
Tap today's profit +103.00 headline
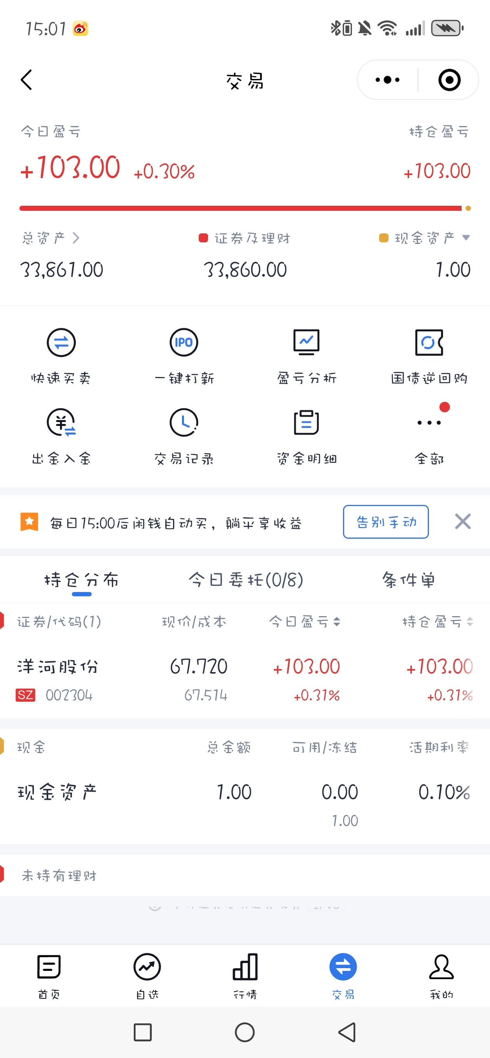click(70, 168)
